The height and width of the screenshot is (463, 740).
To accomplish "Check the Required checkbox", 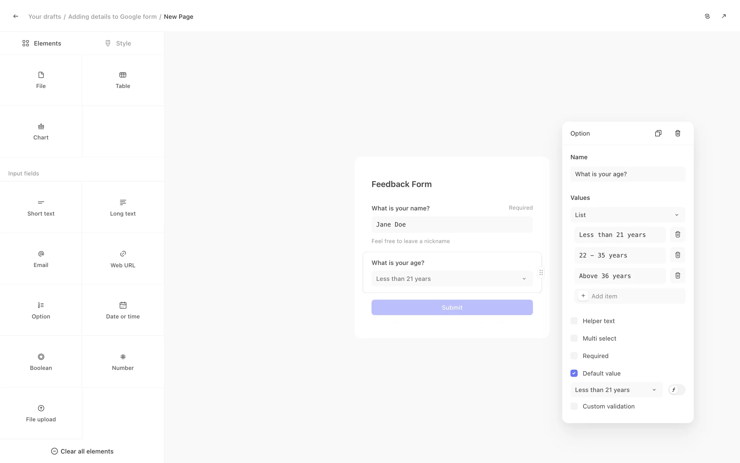I will tap(574, 356).
